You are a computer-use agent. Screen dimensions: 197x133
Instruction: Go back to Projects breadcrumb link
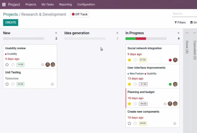pyautogui.click(x=11, y=14)
